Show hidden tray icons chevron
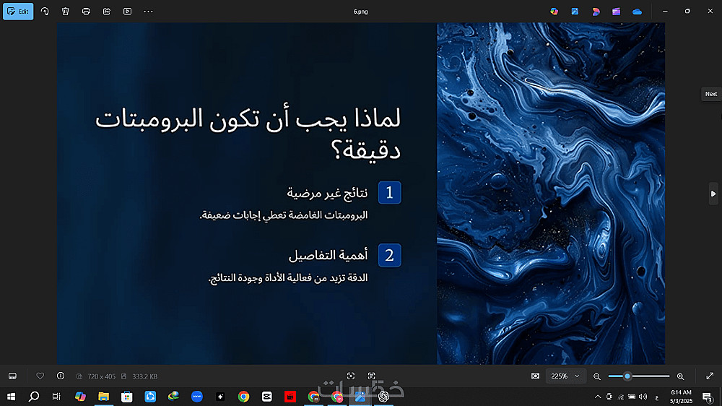The height and width of the screenshot is (406, 722). (x=598, y=397)
